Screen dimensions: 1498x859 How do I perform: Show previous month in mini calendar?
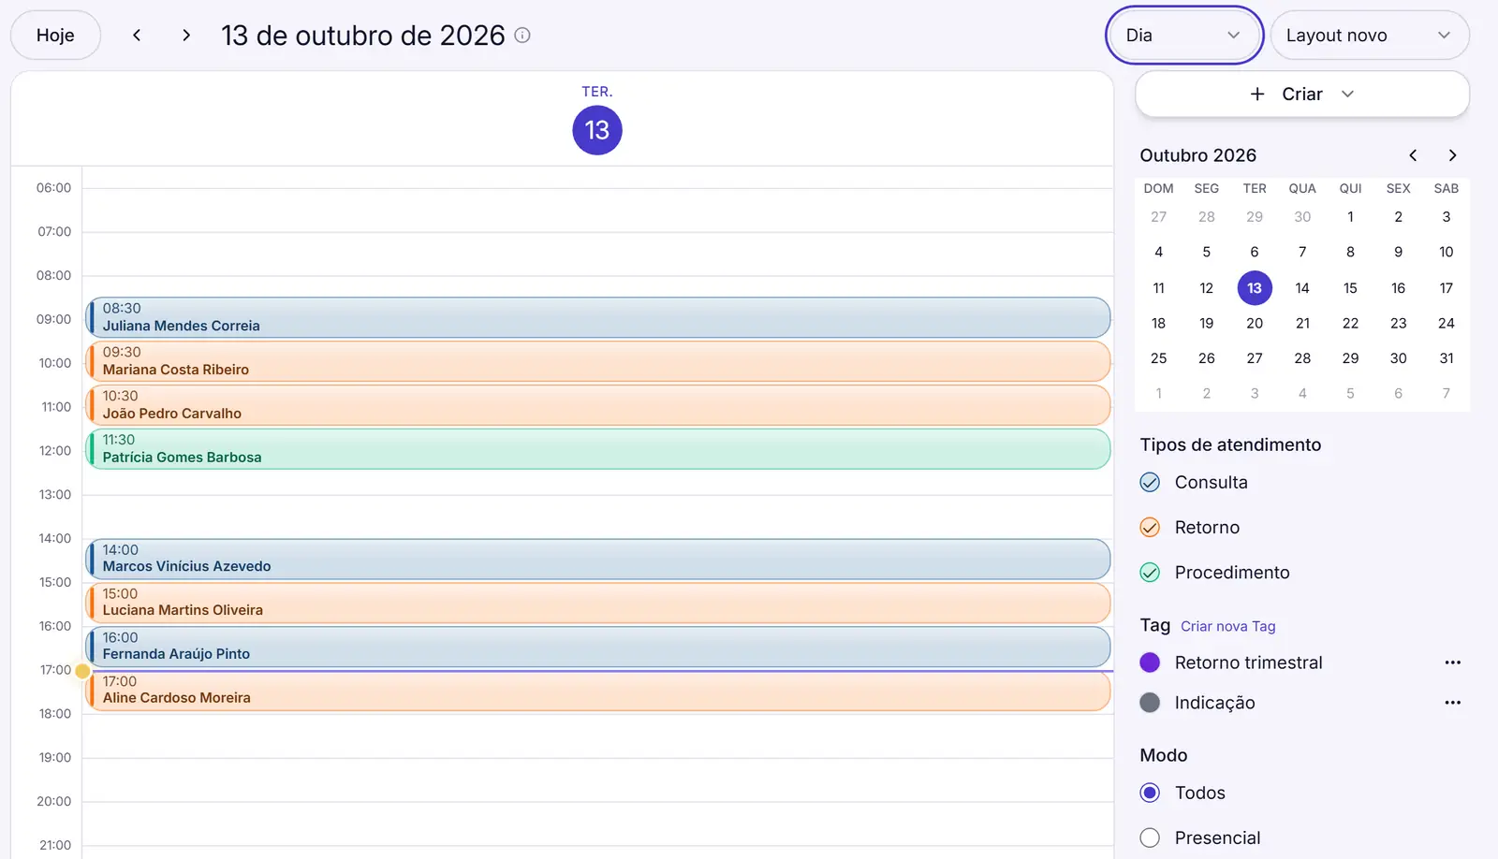pos(1413,155)
